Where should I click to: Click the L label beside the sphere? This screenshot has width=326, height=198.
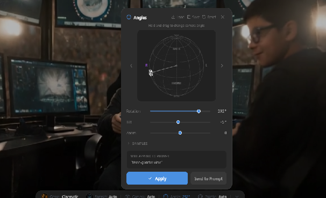[x=206, y=65]
